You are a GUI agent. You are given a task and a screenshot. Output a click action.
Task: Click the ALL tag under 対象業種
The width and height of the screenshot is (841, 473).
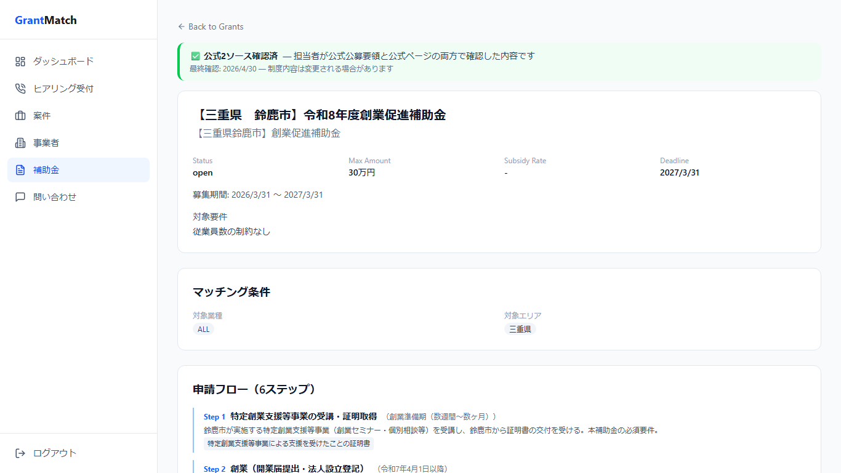(x=203, y=329)
